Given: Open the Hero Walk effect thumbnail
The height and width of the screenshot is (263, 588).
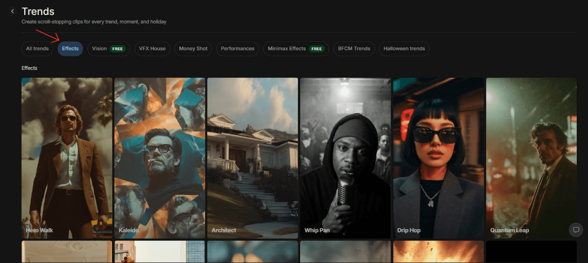Looking at the screenshot, I should (67, 158).
